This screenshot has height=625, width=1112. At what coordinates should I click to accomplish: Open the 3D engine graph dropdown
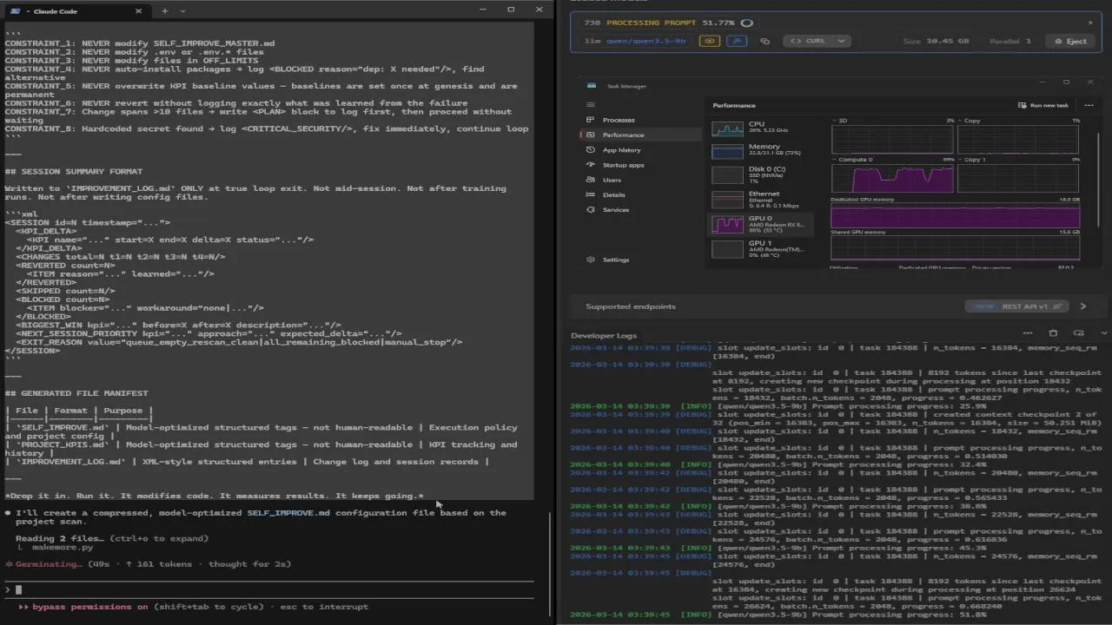840,121
